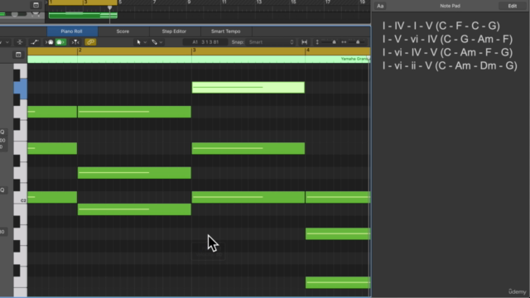Click the line 'I - vi - ii - V (C - Am - Dm - G)'
530x298 pixels.
450,65
